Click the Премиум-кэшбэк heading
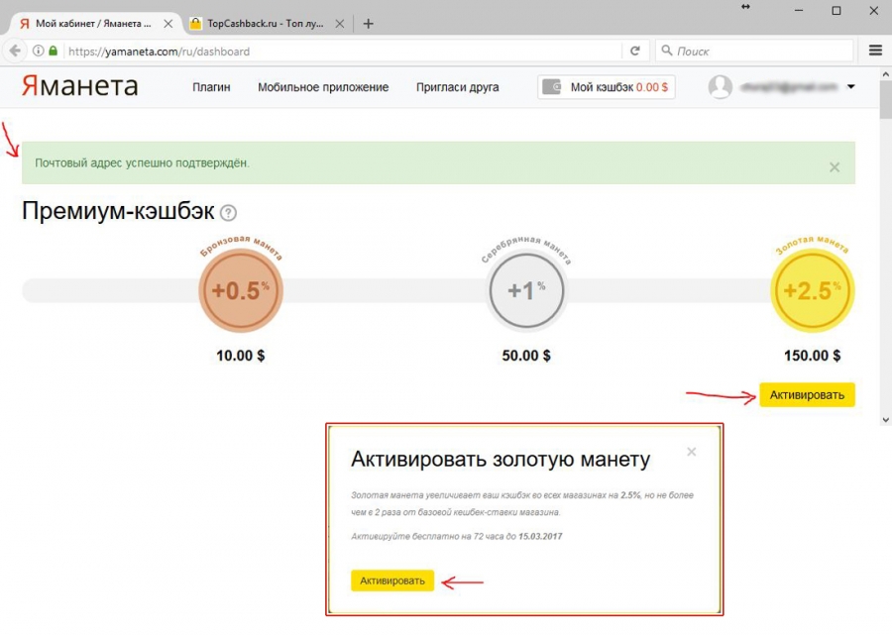The image size is (892, 635). (x=118, y=211)
